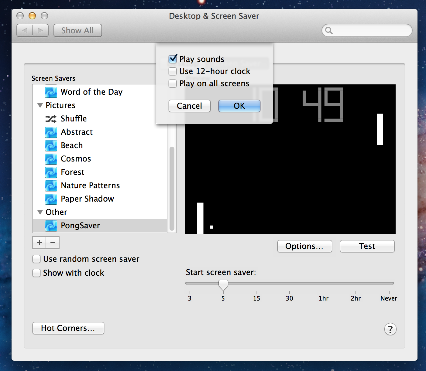Screen dimensions: 426x371
Task: Click the 3 minute slider label
Action: (x=190, y=298)
